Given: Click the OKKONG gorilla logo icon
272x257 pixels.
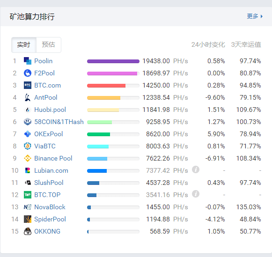Looking at the screenshot, I should click(28, 231).
